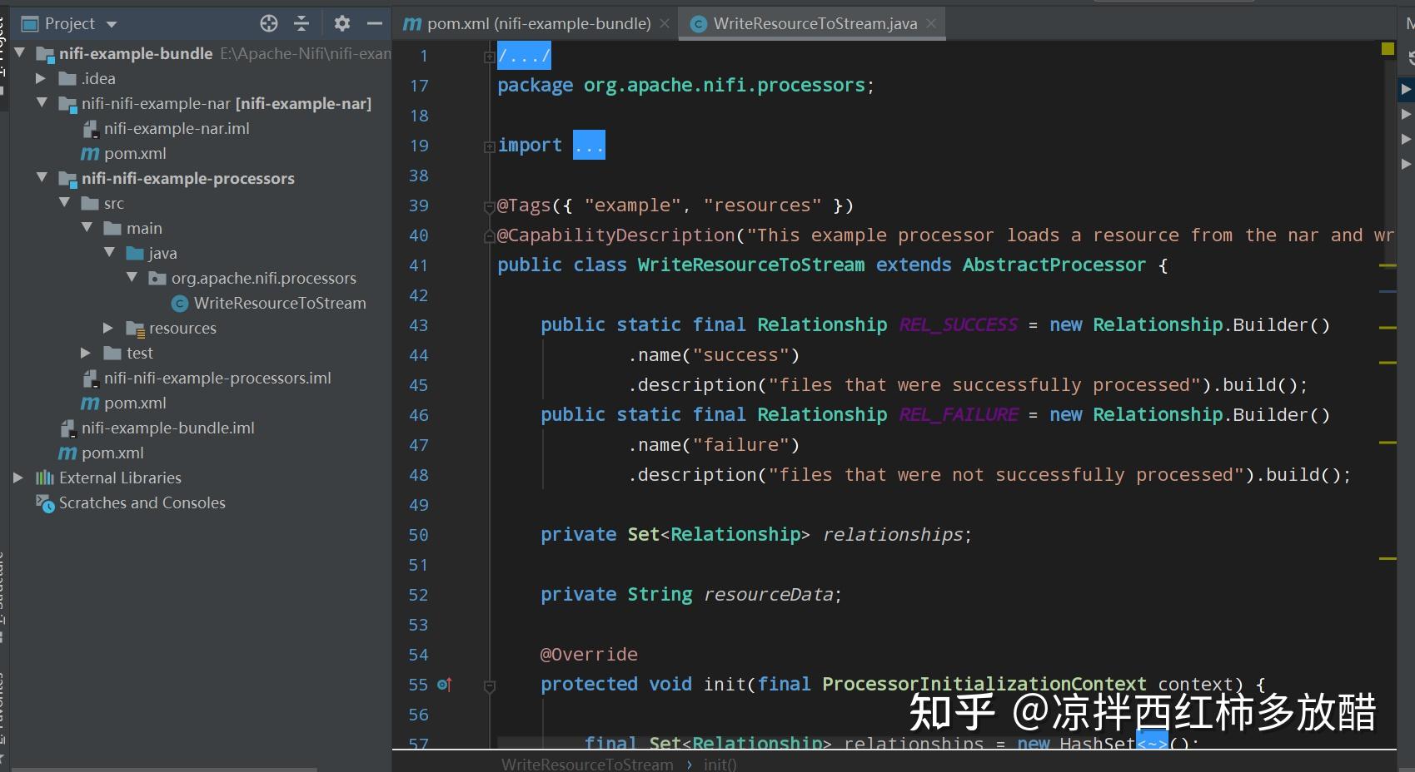The height and width of the screenshot is (772, 1415).
Task: Click the yellow marker in the error stripe
Action: coord(1388,49)
